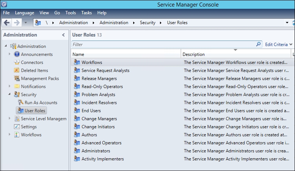Screen dimensions: 295x171
Task: Click the back navigation arrow
Action: [7, 23]
